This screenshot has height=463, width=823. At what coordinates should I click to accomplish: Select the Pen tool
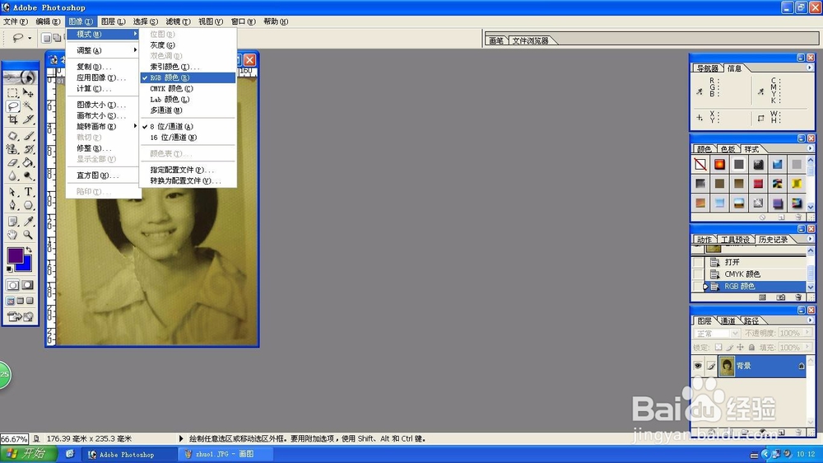[x=13, y=205]
